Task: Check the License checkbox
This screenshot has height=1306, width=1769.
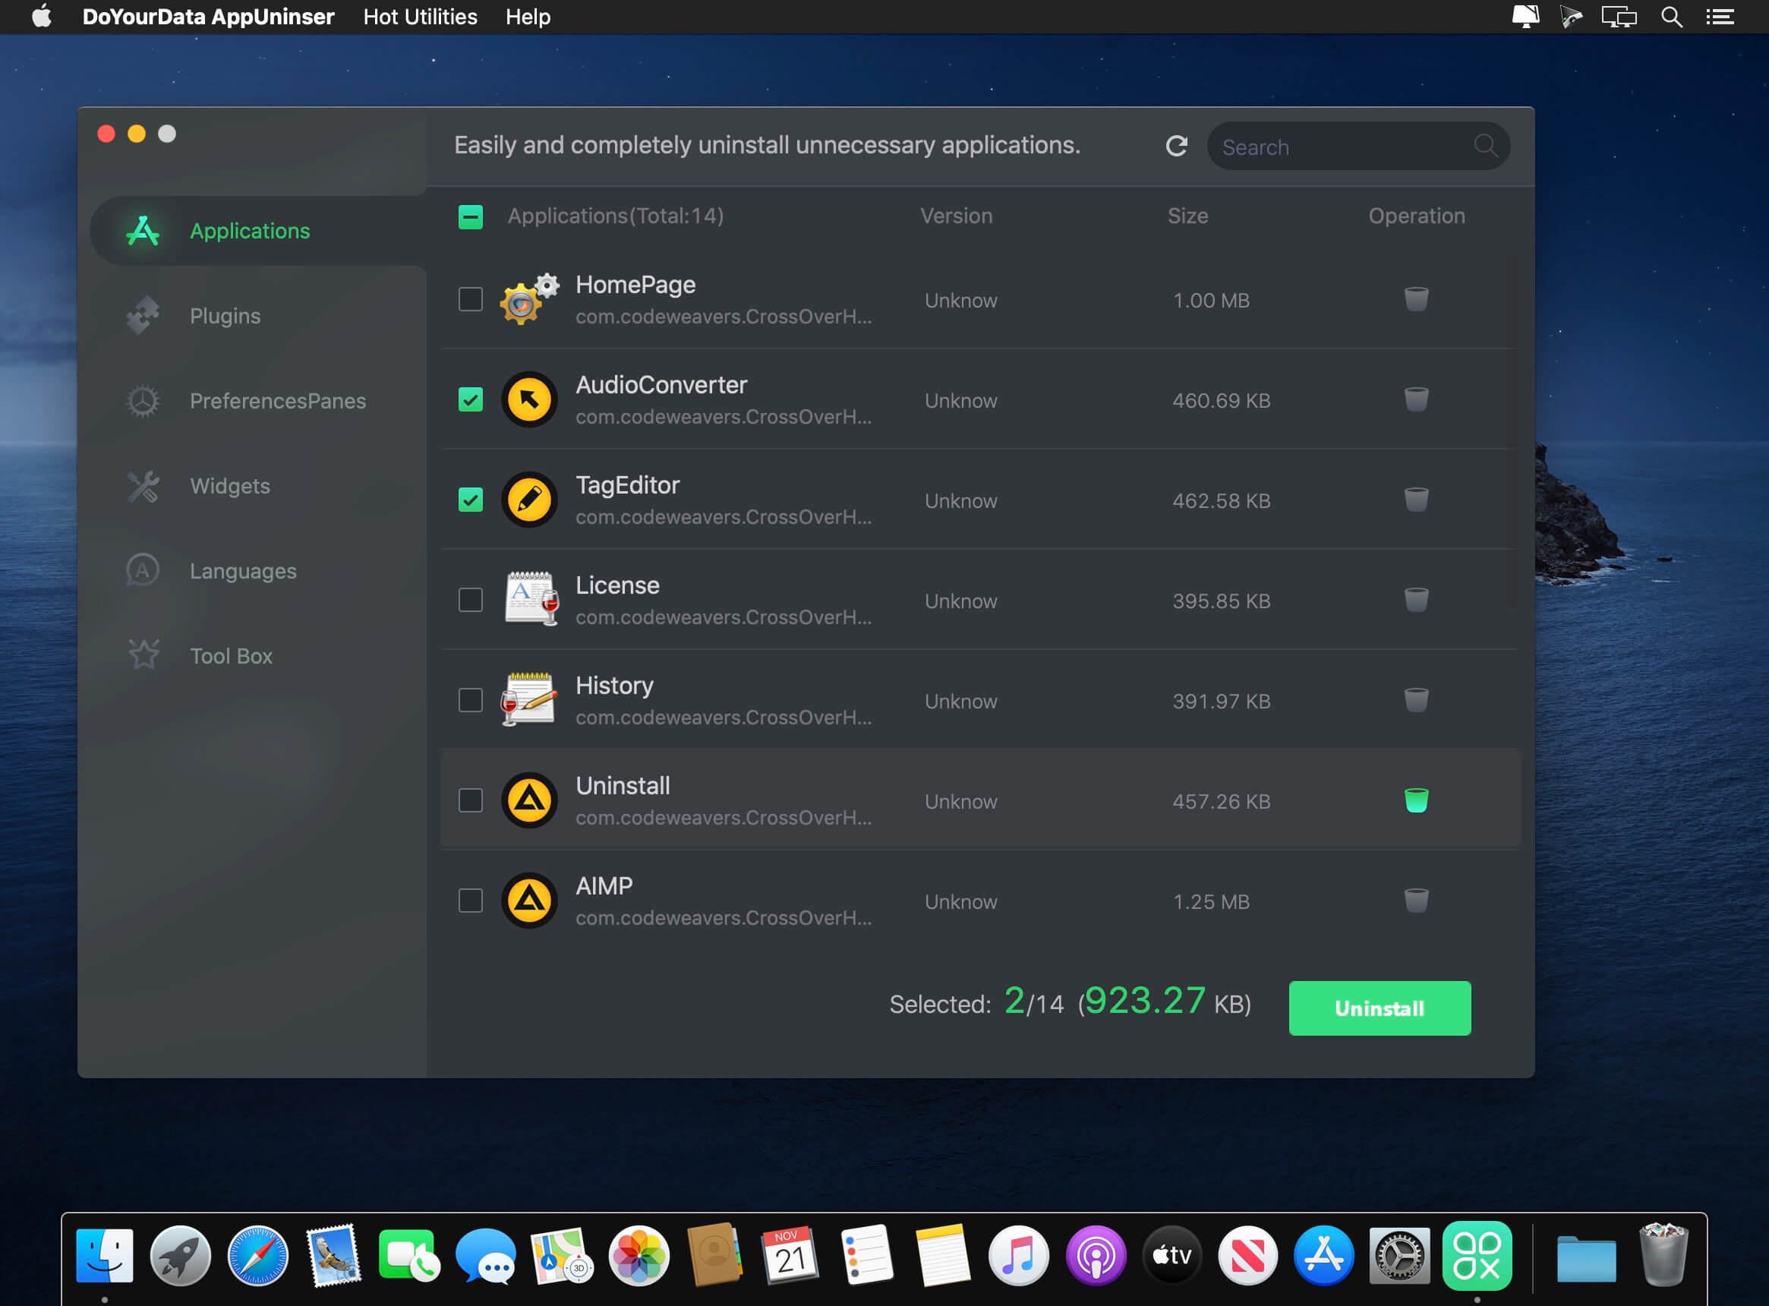Action: [x=470, y=600]
